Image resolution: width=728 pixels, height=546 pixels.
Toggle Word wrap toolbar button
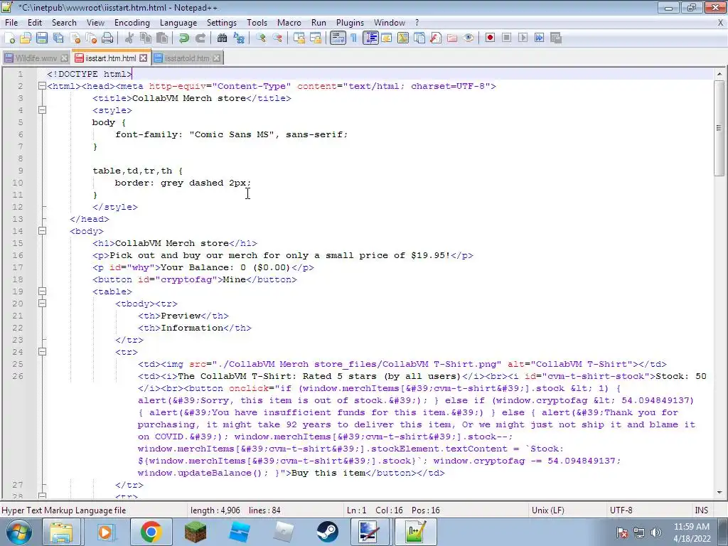[x=338, y=38]
